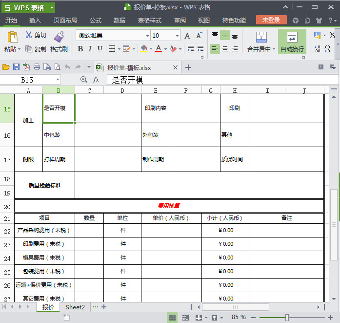Toggle right horizontal alignment
Screen dimensions: 340x323
235,49
